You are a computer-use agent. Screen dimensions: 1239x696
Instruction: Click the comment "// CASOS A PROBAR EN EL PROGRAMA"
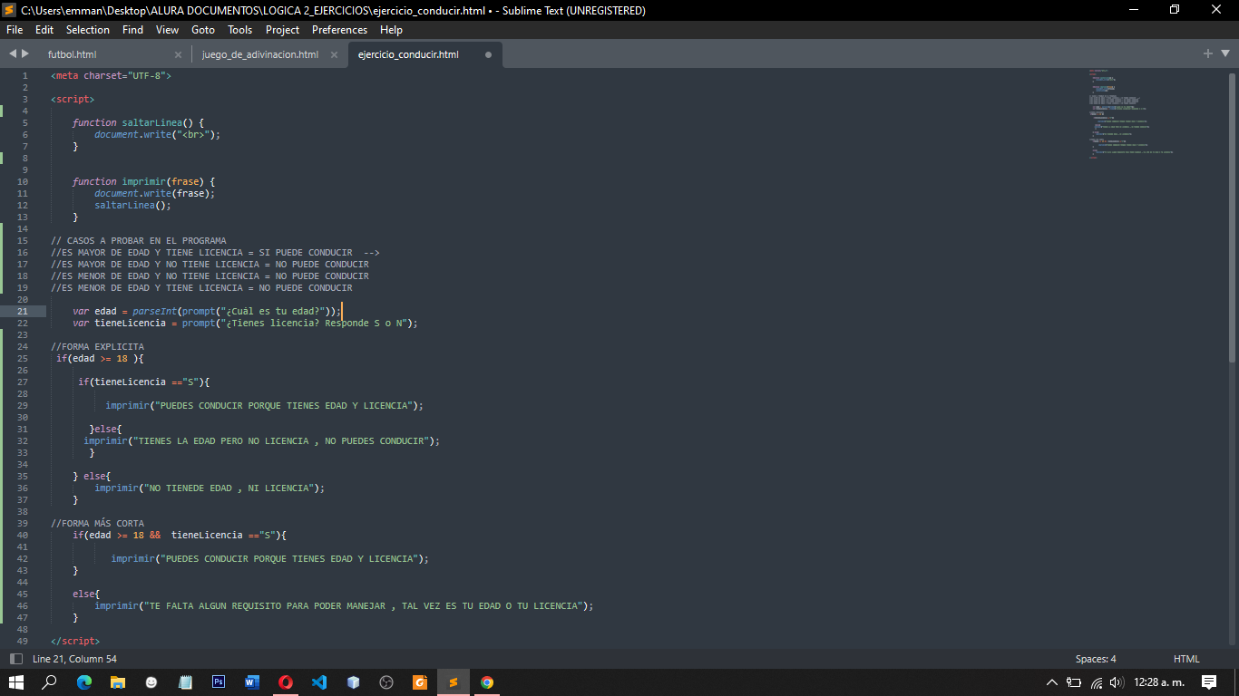(139, 240)
